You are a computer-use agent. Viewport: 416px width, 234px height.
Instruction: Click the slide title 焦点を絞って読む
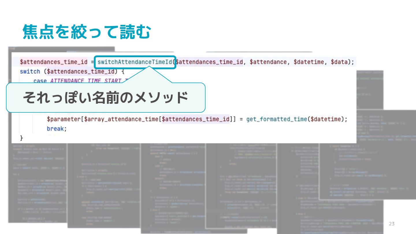point(87,32)
